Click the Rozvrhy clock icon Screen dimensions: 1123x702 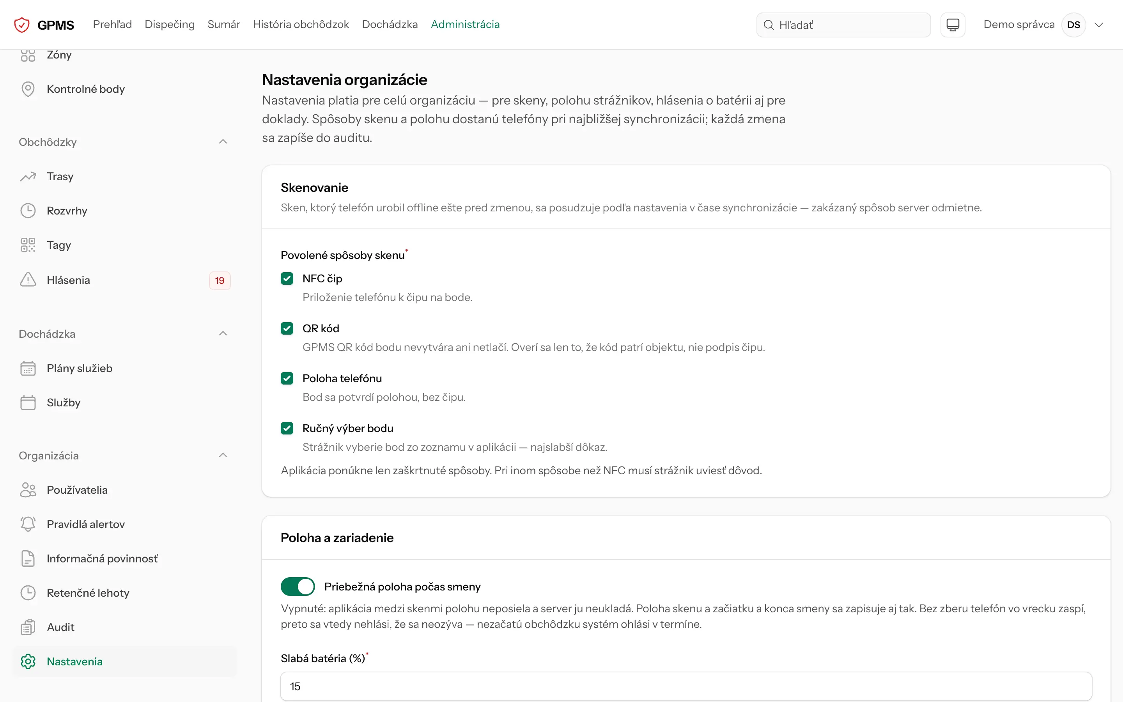[x=28, y=211]
